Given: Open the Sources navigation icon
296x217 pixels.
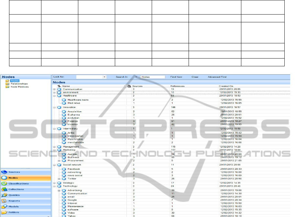Looking at the screenshot, I should [5, 172].
